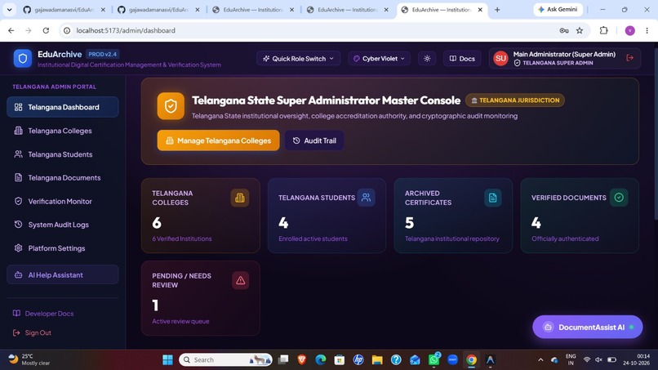Click 'Enrolled active students' text

pyautogui.click(x=313, y=238)
